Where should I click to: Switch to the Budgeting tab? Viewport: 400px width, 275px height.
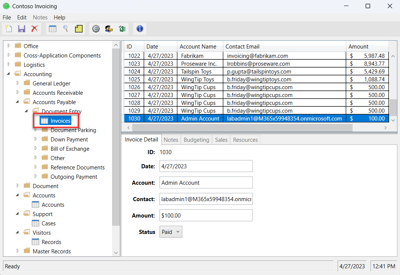[196, 140]
